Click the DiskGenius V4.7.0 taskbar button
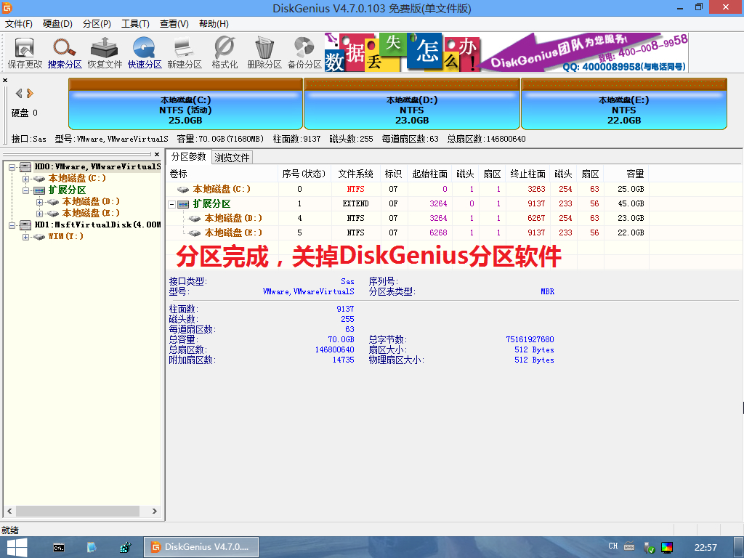Screen dimensions: 744x558 (201, 547)
